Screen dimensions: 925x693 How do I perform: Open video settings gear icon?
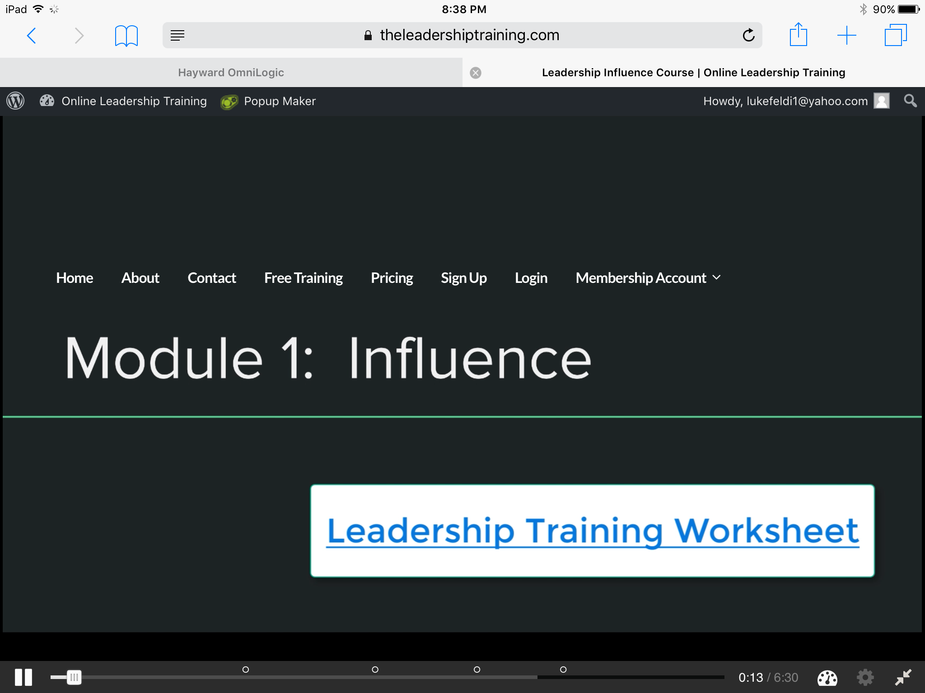865,677
